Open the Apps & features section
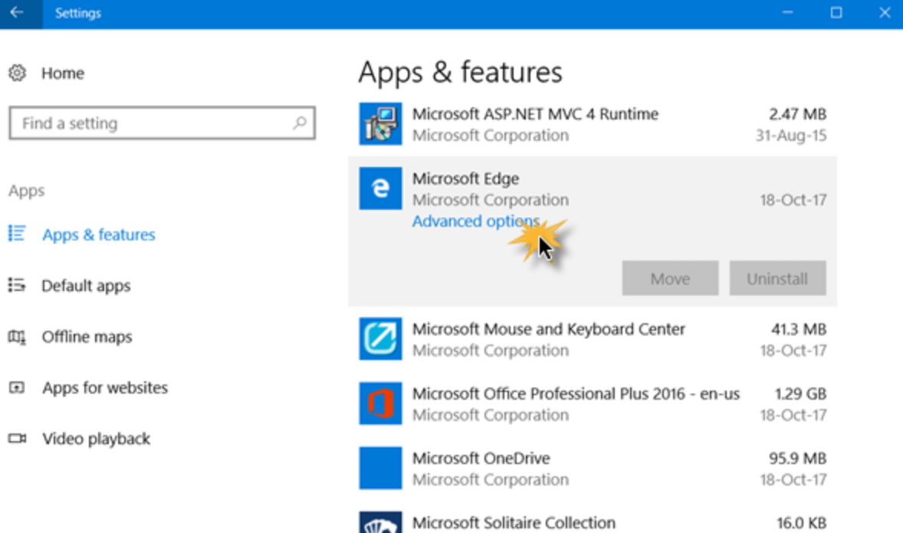The width and height of the screenshot is (903, 533). tap(98, 235)
